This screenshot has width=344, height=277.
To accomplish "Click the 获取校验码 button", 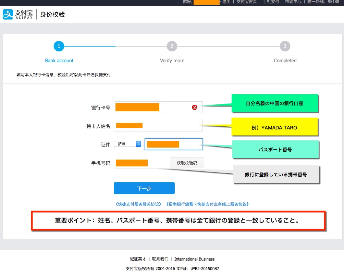I will 187,163.
